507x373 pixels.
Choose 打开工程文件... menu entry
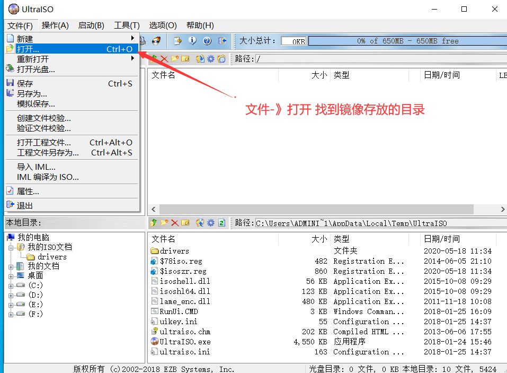72,143
